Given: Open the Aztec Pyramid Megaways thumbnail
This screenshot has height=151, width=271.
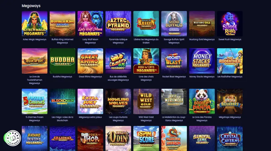Looking at the screenshot, I should click(118, 24).
